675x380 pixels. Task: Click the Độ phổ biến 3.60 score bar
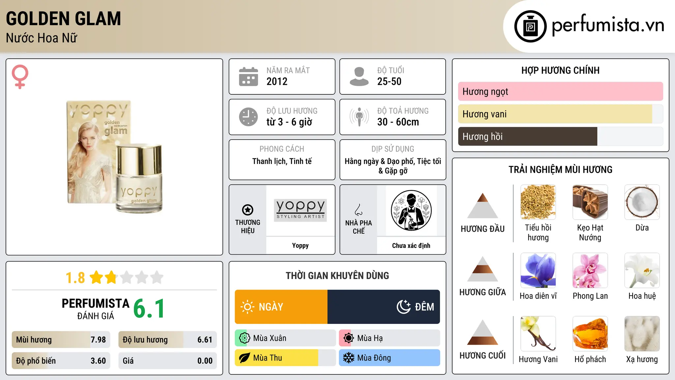[x=61, y=361]
